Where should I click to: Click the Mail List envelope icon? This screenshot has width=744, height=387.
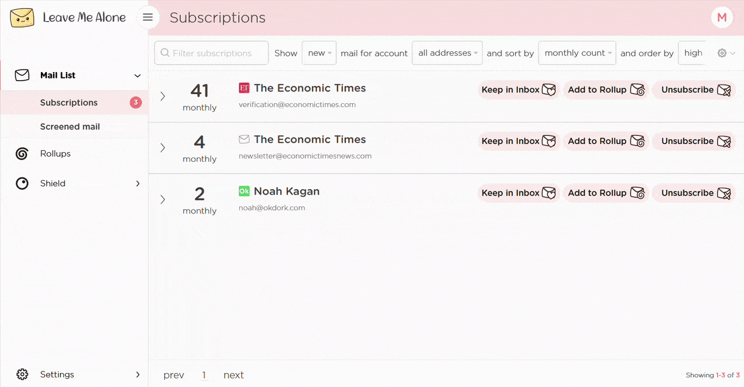point(22,75)
